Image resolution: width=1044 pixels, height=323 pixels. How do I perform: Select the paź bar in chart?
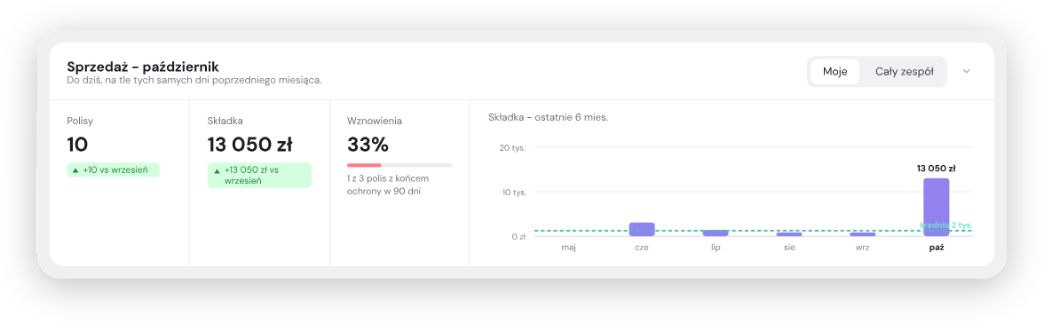coord(936,207)
